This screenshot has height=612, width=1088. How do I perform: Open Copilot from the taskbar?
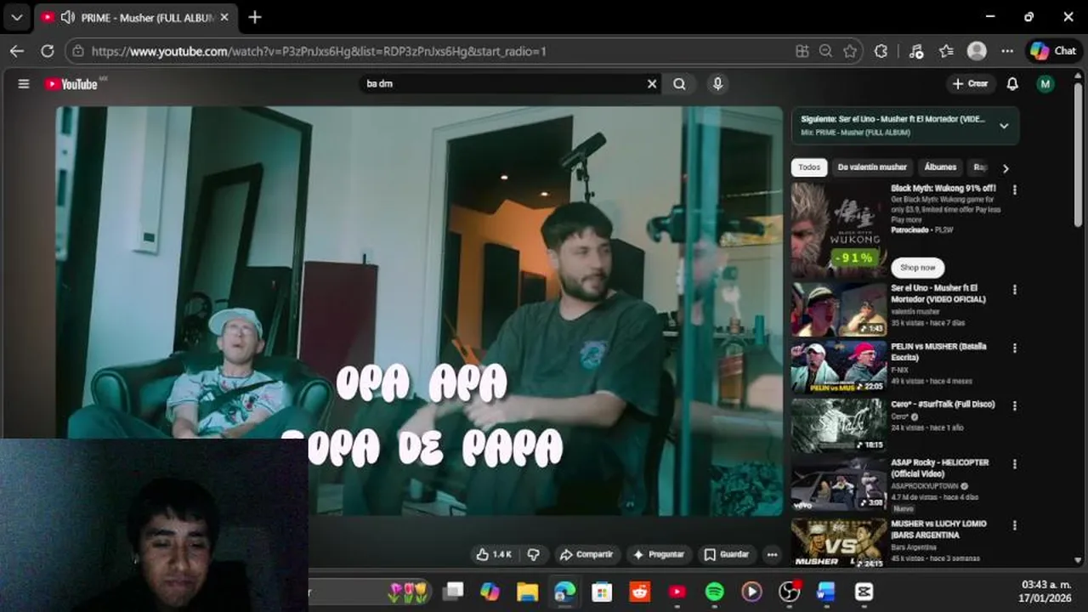(490, 592)
